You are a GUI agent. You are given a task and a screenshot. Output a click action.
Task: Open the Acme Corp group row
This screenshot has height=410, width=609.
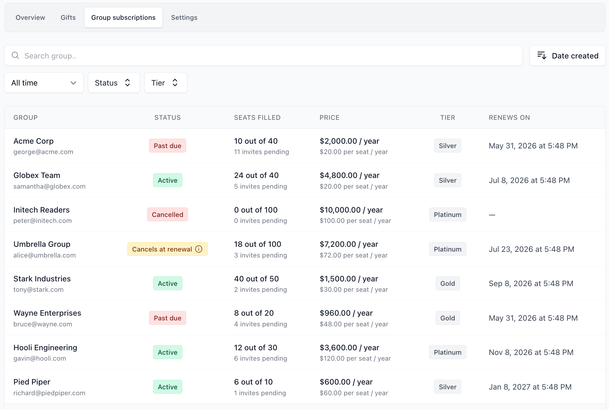pyautogui.click(x=305, y=146)
